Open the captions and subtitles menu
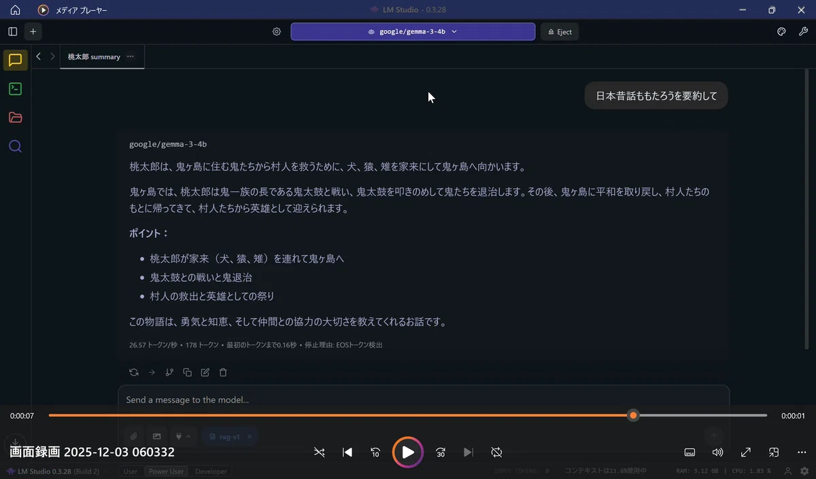Viewport: 816px width, 479px height. [x=690, y=452]
